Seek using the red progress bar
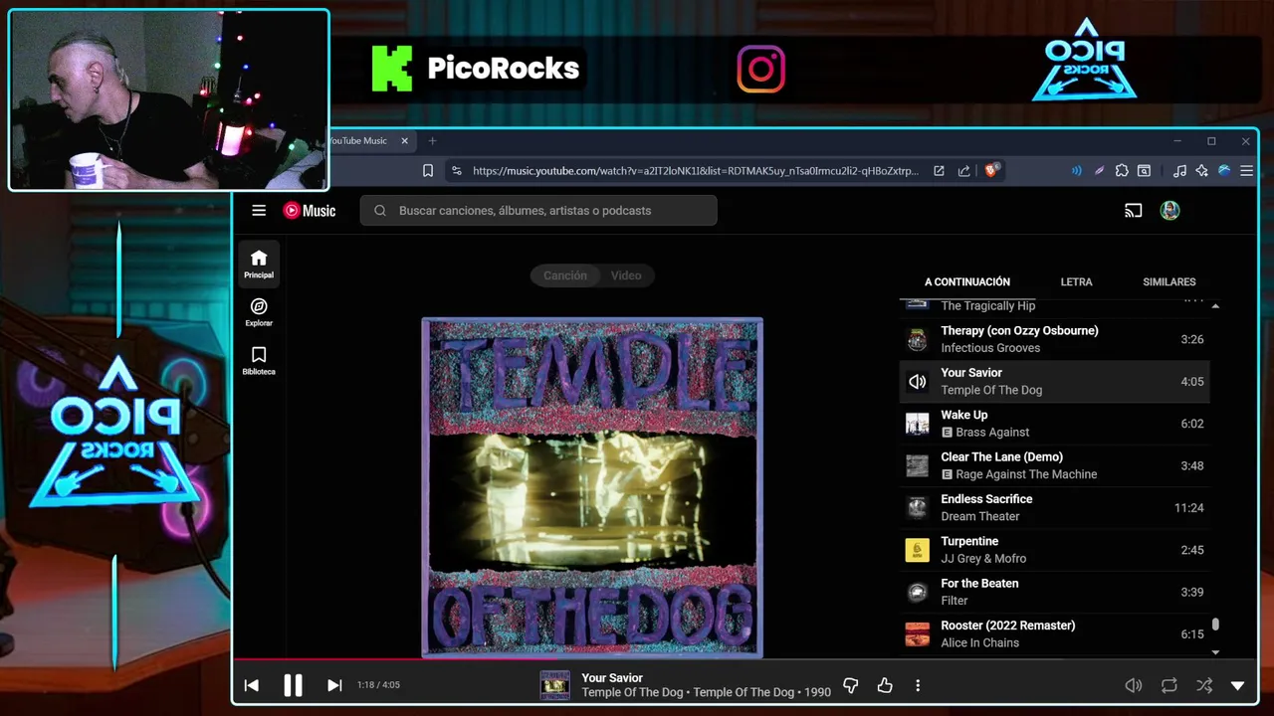 [x=744, y=658]
